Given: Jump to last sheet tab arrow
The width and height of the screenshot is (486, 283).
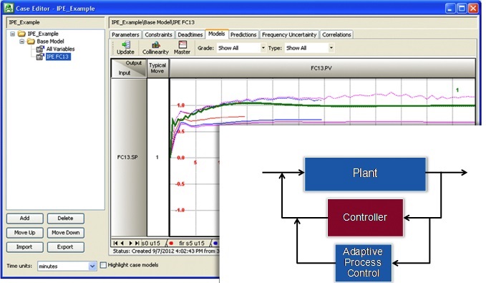Looking at the screenshot, I should click(x=137, y=244).
